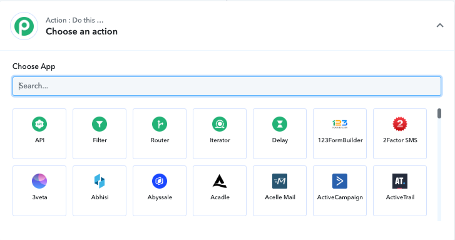Click the Abyssale label text
Screen dimensions: 455x240
[160, 197]
